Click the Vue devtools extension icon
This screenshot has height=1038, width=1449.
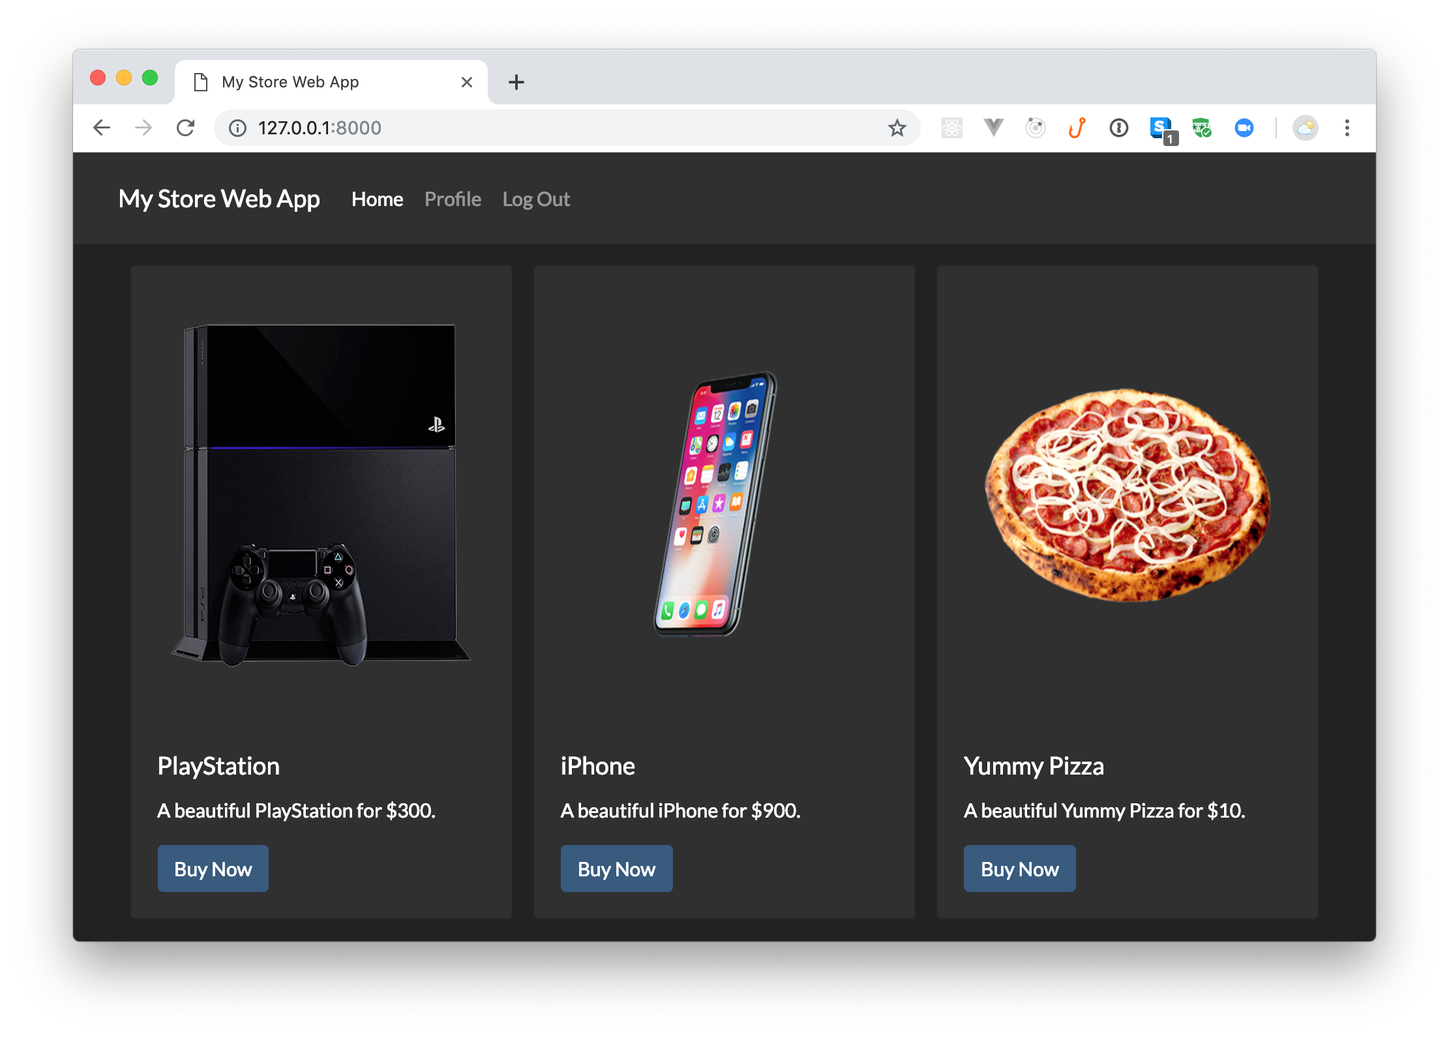pos(993,128)
